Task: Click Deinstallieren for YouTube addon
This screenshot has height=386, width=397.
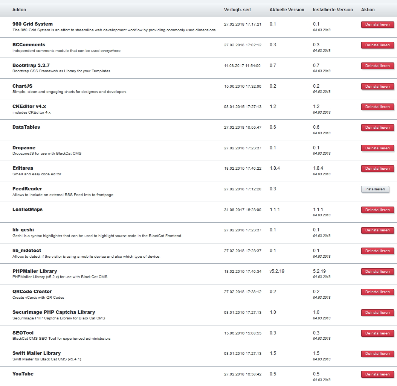Action: 377,374
